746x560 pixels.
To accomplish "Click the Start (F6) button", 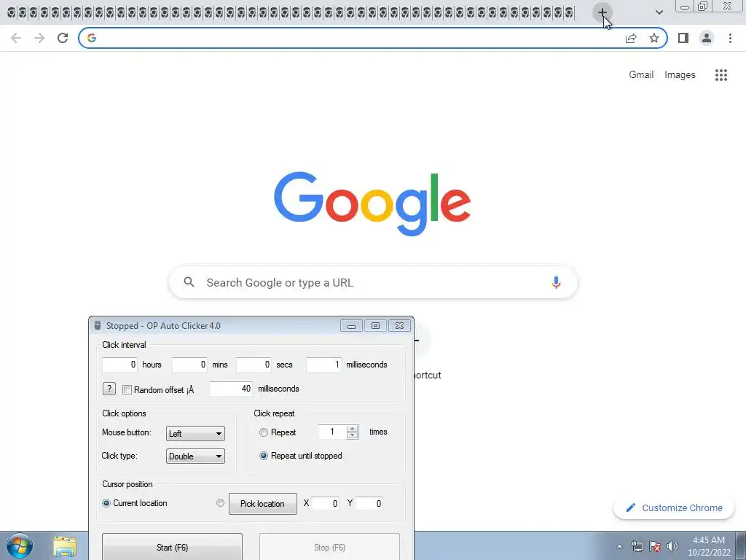I will pos(172,547).
